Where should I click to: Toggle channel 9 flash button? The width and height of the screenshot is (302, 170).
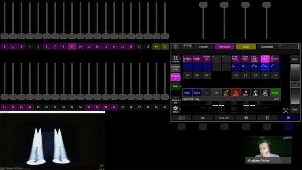click(x=72, y=46)
